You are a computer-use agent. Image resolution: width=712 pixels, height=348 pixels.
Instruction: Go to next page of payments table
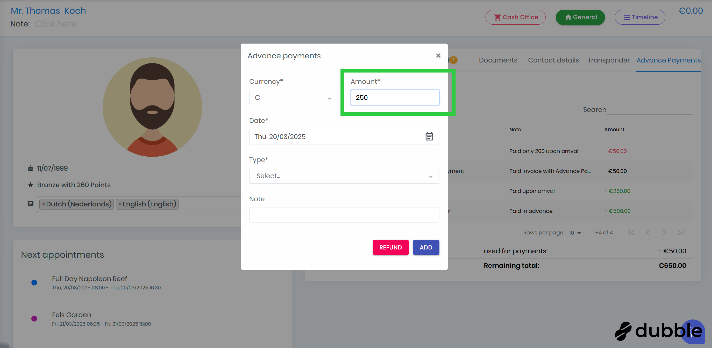click(x=664, y=233)
